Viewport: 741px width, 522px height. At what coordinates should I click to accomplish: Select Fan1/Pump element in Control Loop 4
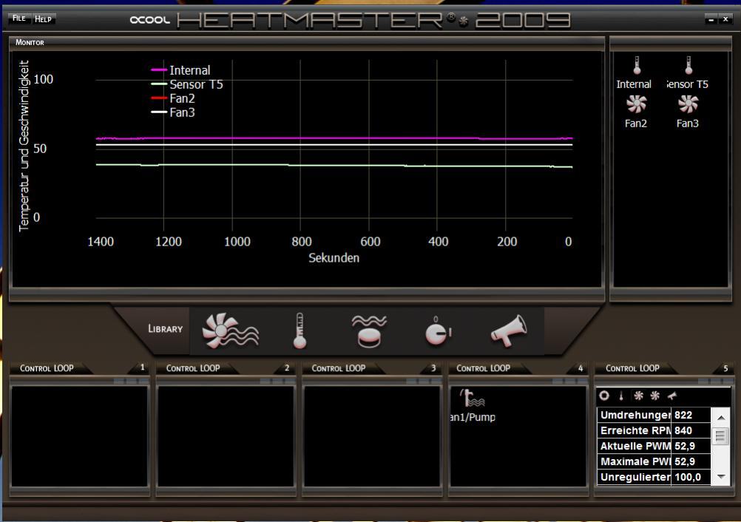click(471, 400)
